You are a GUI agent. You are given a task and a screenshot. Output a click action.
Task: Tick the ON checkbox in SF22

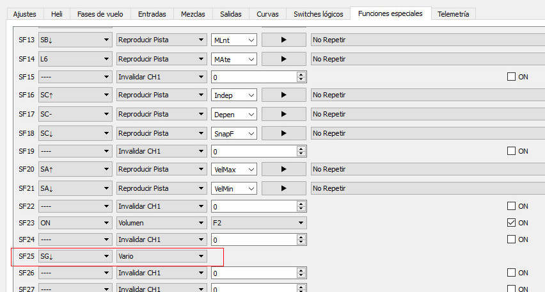pyautogui.click(x=511, y=206)
